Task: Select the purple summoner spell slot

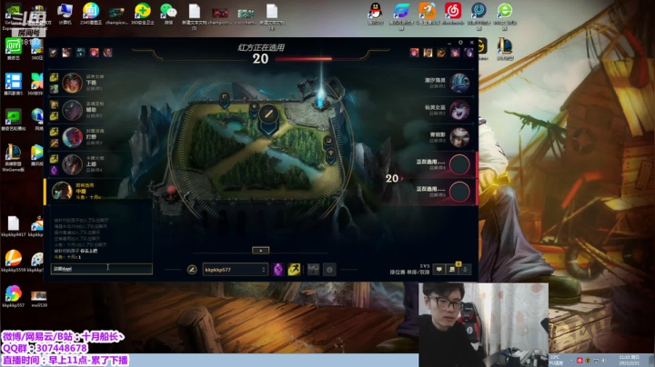Action: click(x=277, y=270)
